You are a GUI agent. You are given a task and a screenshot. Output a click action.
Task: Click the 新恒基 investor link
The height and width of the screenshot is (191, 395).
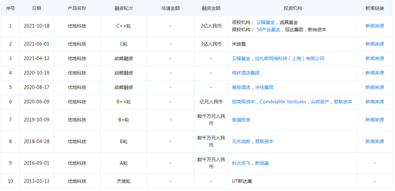click(x=262, y=163)
